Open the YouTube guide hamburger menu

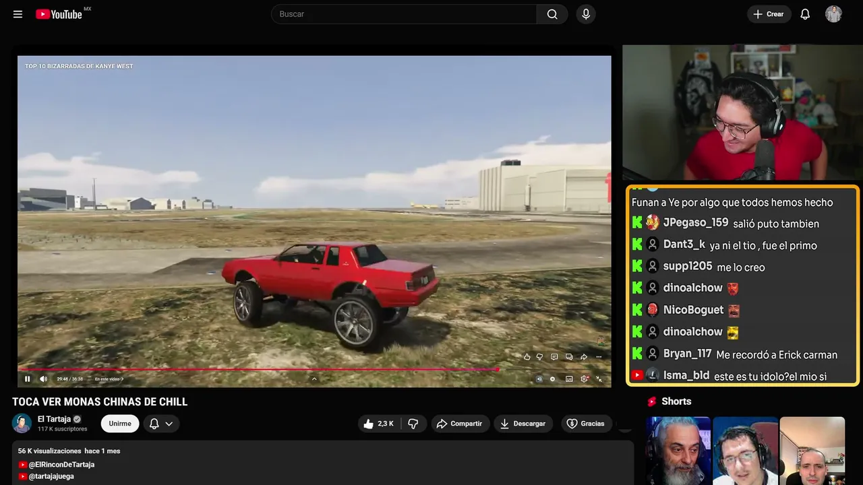point(18,14)
